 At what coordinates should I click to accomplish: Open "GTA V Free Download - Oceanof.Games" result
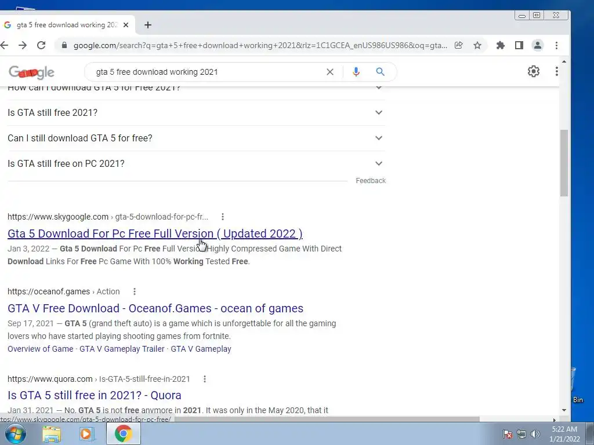coord(155,308)
